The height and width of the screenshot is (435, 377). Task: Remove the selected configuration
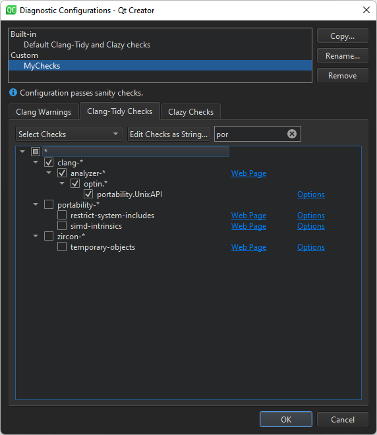(x=343, y=75)
